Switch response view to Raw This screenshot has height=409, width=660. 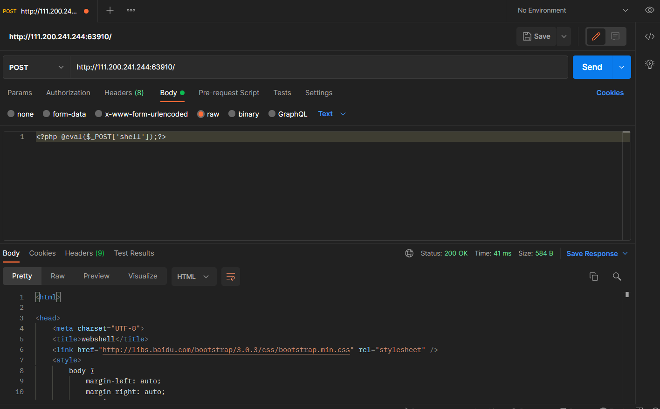[58, 276]
